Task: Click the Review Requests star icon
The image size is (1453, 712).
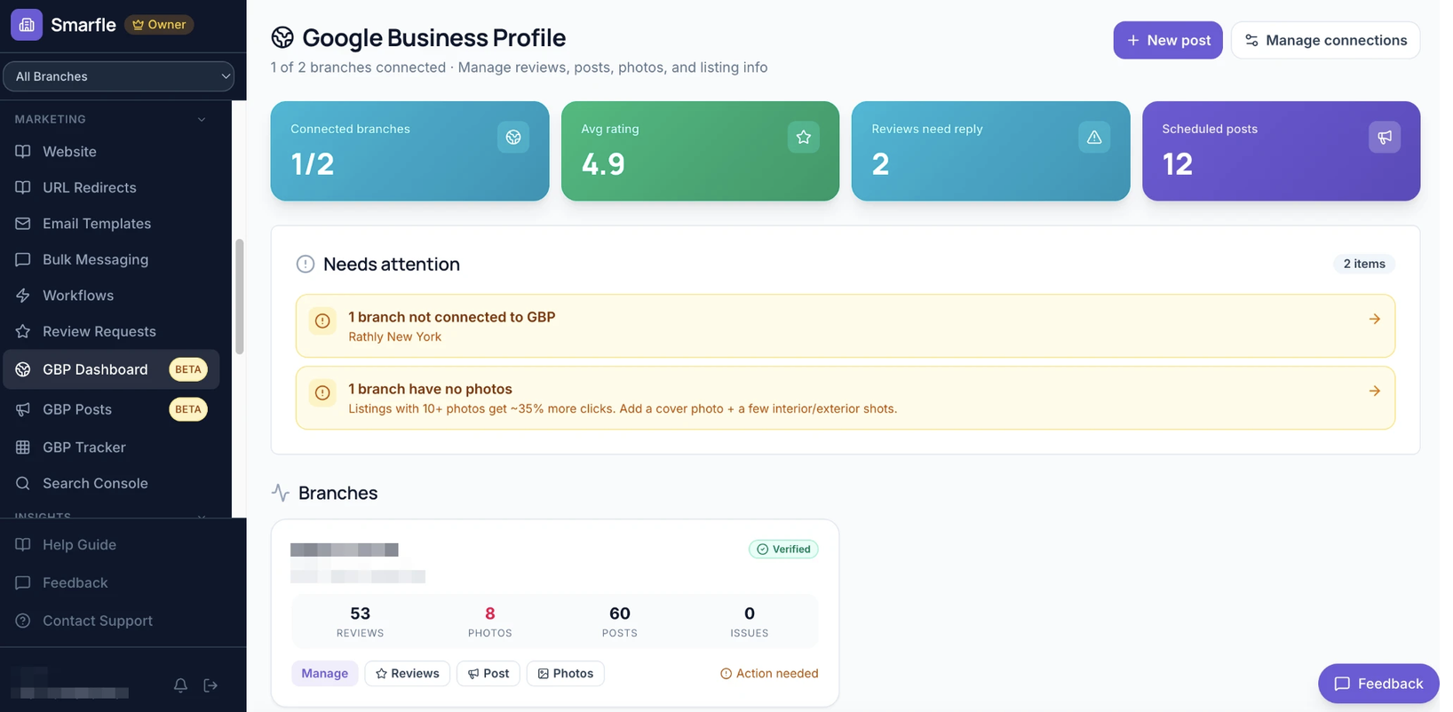Action: [23, 331]
